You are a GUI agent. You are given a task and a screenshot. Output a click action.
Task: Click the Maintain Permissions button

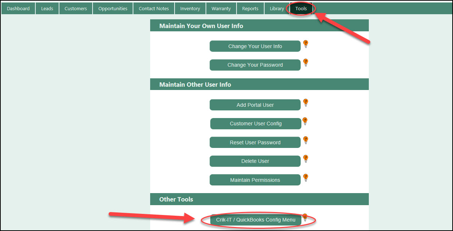click(255, 180)
